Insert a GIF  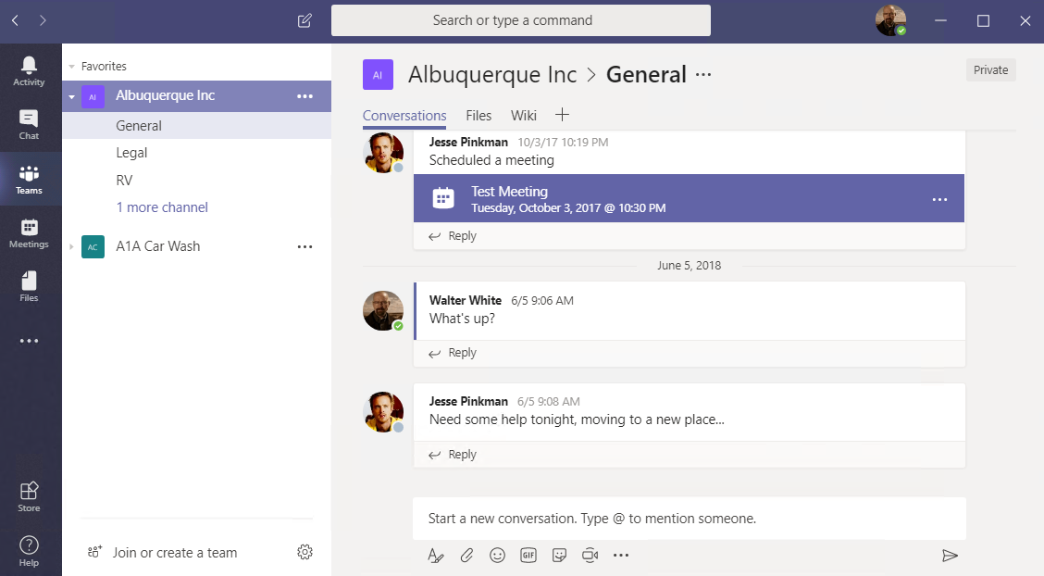(x=528, y=556)
